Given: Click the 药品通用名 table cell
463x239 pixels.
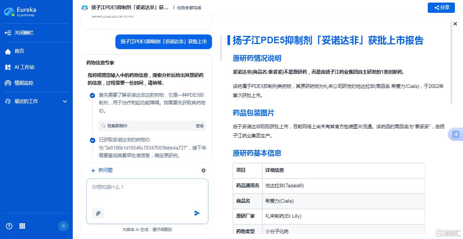Looking at the screenshot, I should click(x=248, y=185).
